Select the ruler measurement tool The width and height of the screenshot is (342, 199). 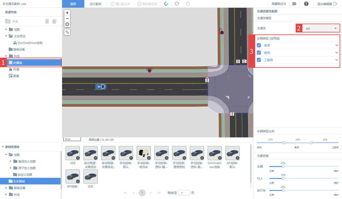(x=67, y=32)
